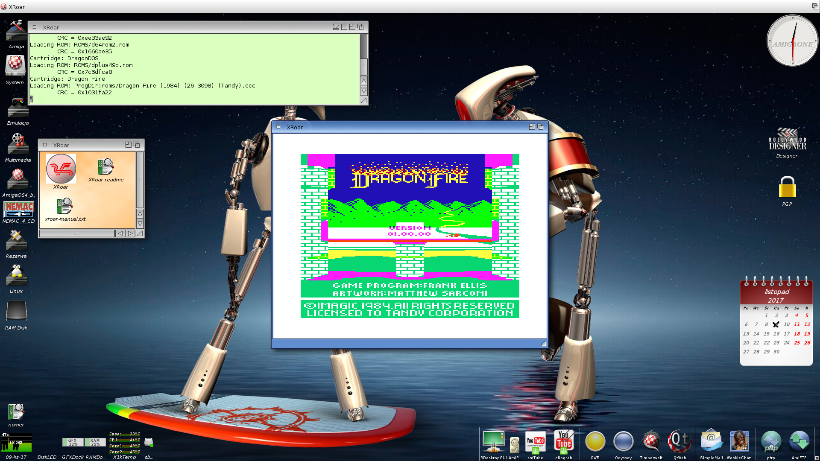Image resolution: width=820 pixels, height=461 pixels.
Task: Click XRoar drawer scroll right arrow
Action: tap(130, 233)
